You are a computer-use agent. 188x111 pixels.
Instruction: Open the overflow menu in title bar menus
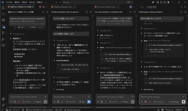(46, 2)
